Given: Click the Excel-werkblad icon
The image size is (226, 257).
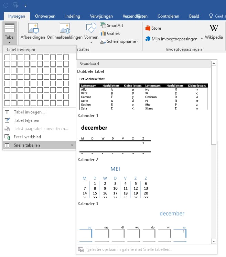Looking at the screenshot, I should coord(7,137).
